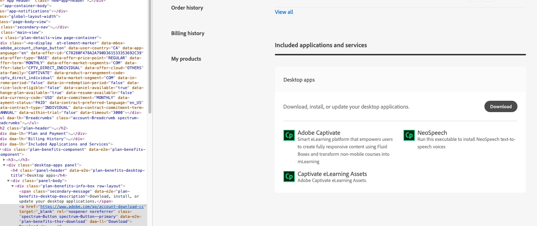Select the span secondary-message DOM line
The height and width of the screenshot is (226, 537).
[x=79, y=196]
